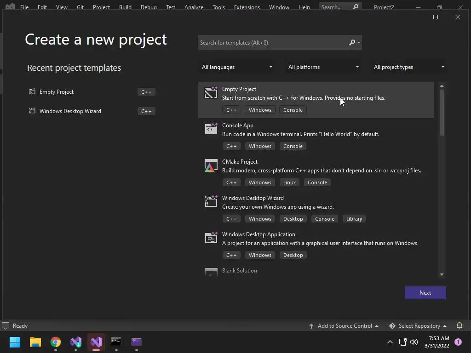Screen dimensions: 471x353
Task: Open the Debug menu
Action: (x=149, y=7)
